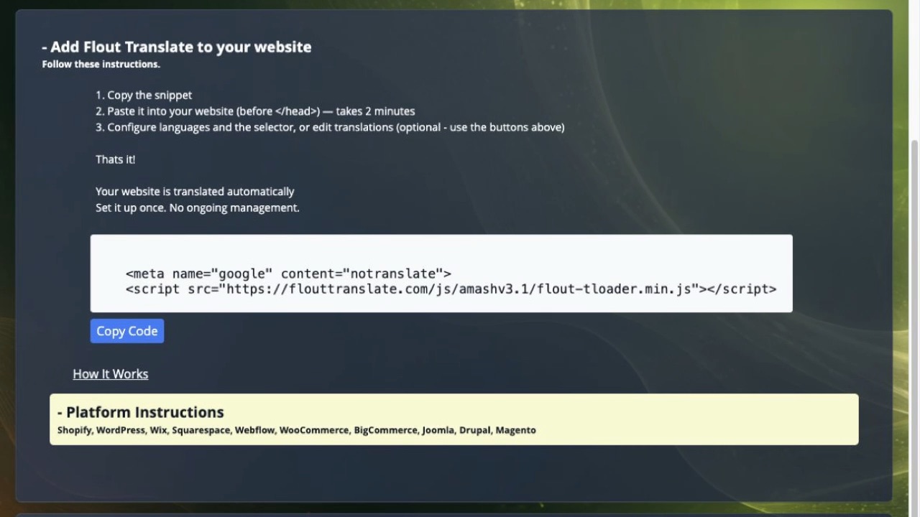This screenshot has height=517, width=920.
Task: Click step 3 Configure languages and selector
Action: pos(330,127)
